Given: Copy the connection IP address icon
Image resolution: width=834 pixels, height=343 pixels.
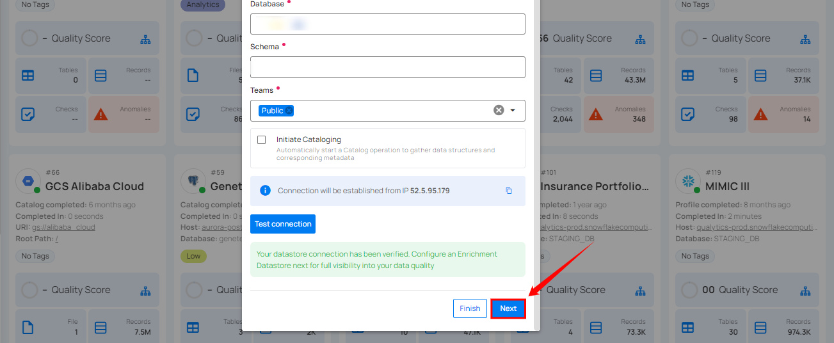Looking at the screenshot, I should pyautogui.click(x=509, y=191).
